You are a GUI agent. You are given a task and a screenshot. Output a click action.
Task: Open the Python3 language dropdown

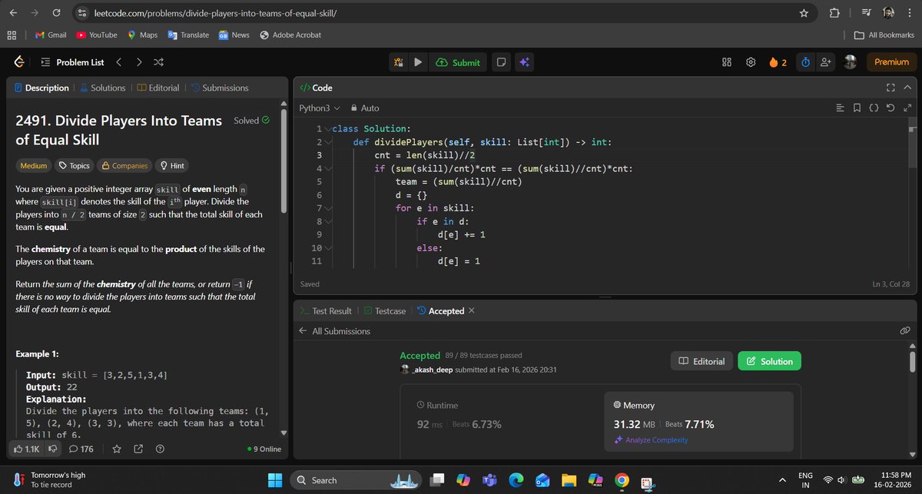[x=320, y=108]
